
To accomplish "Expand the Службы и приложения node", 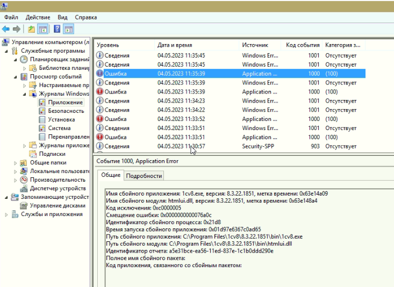I will pos(6,214).
